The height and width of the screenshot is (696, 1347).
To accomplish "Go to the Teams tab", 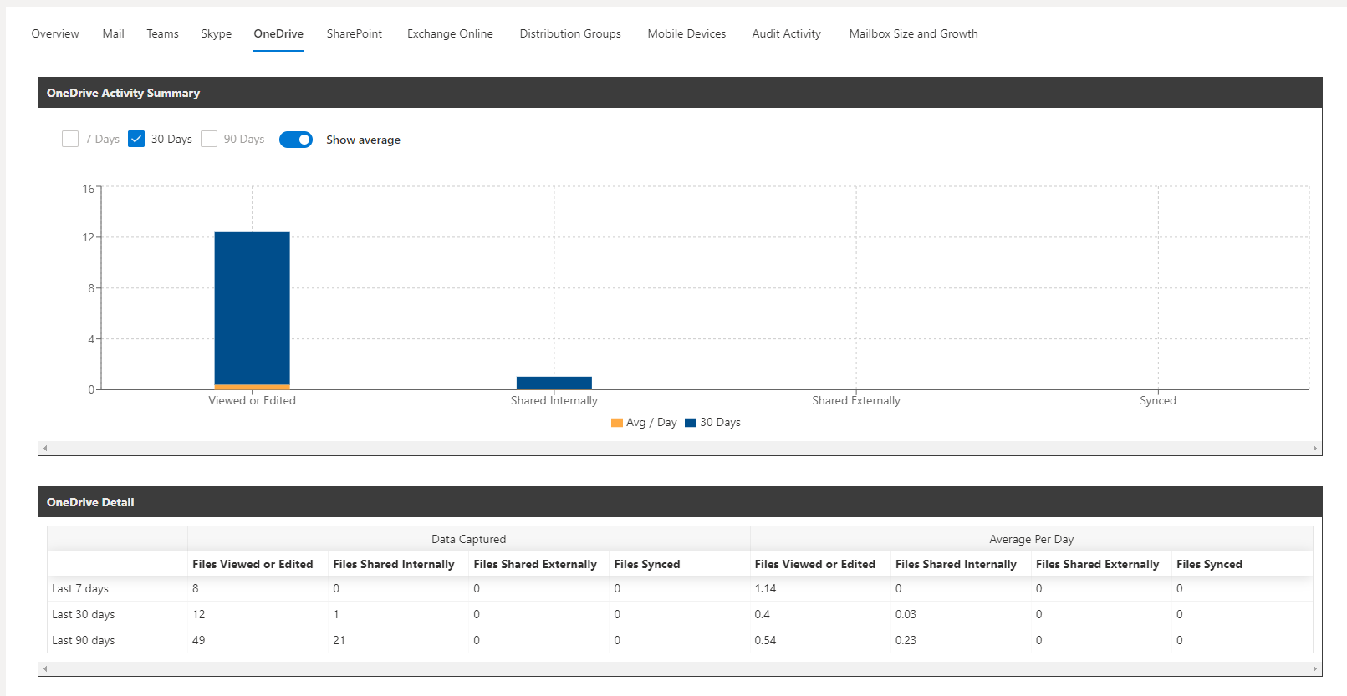I will tap(162, 33).
